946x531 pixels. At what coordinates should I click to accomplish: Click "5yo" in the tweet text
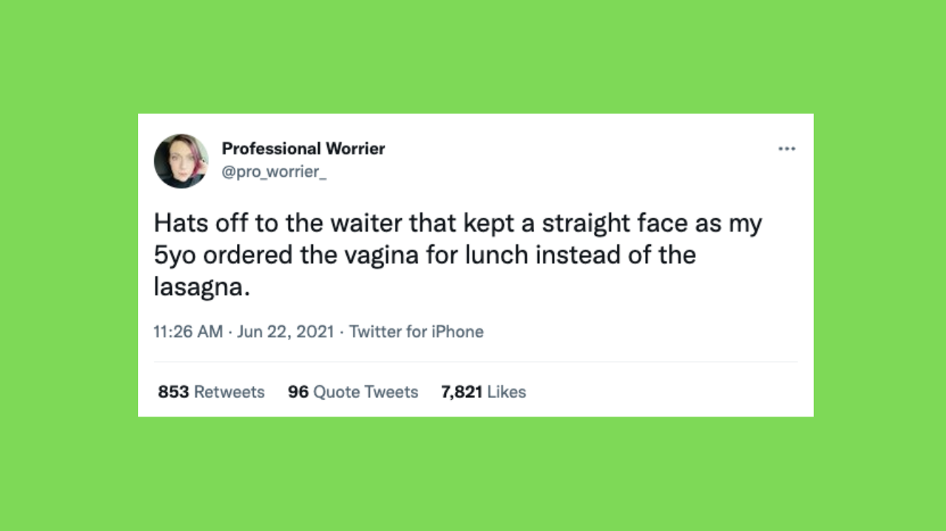click(174, 255)
